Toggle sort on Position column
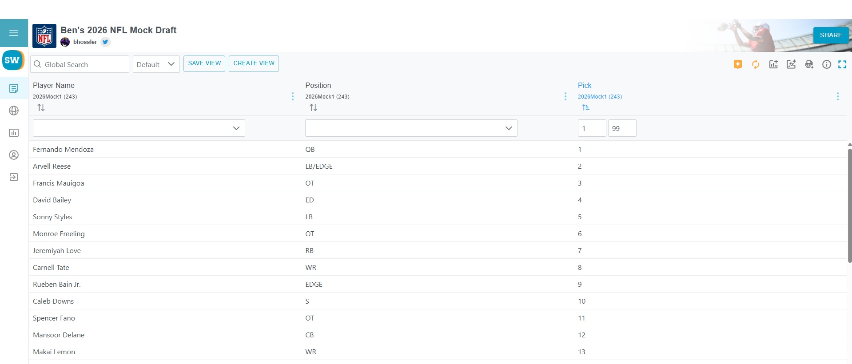Screen dimensions: 852x364 [313, 107]
